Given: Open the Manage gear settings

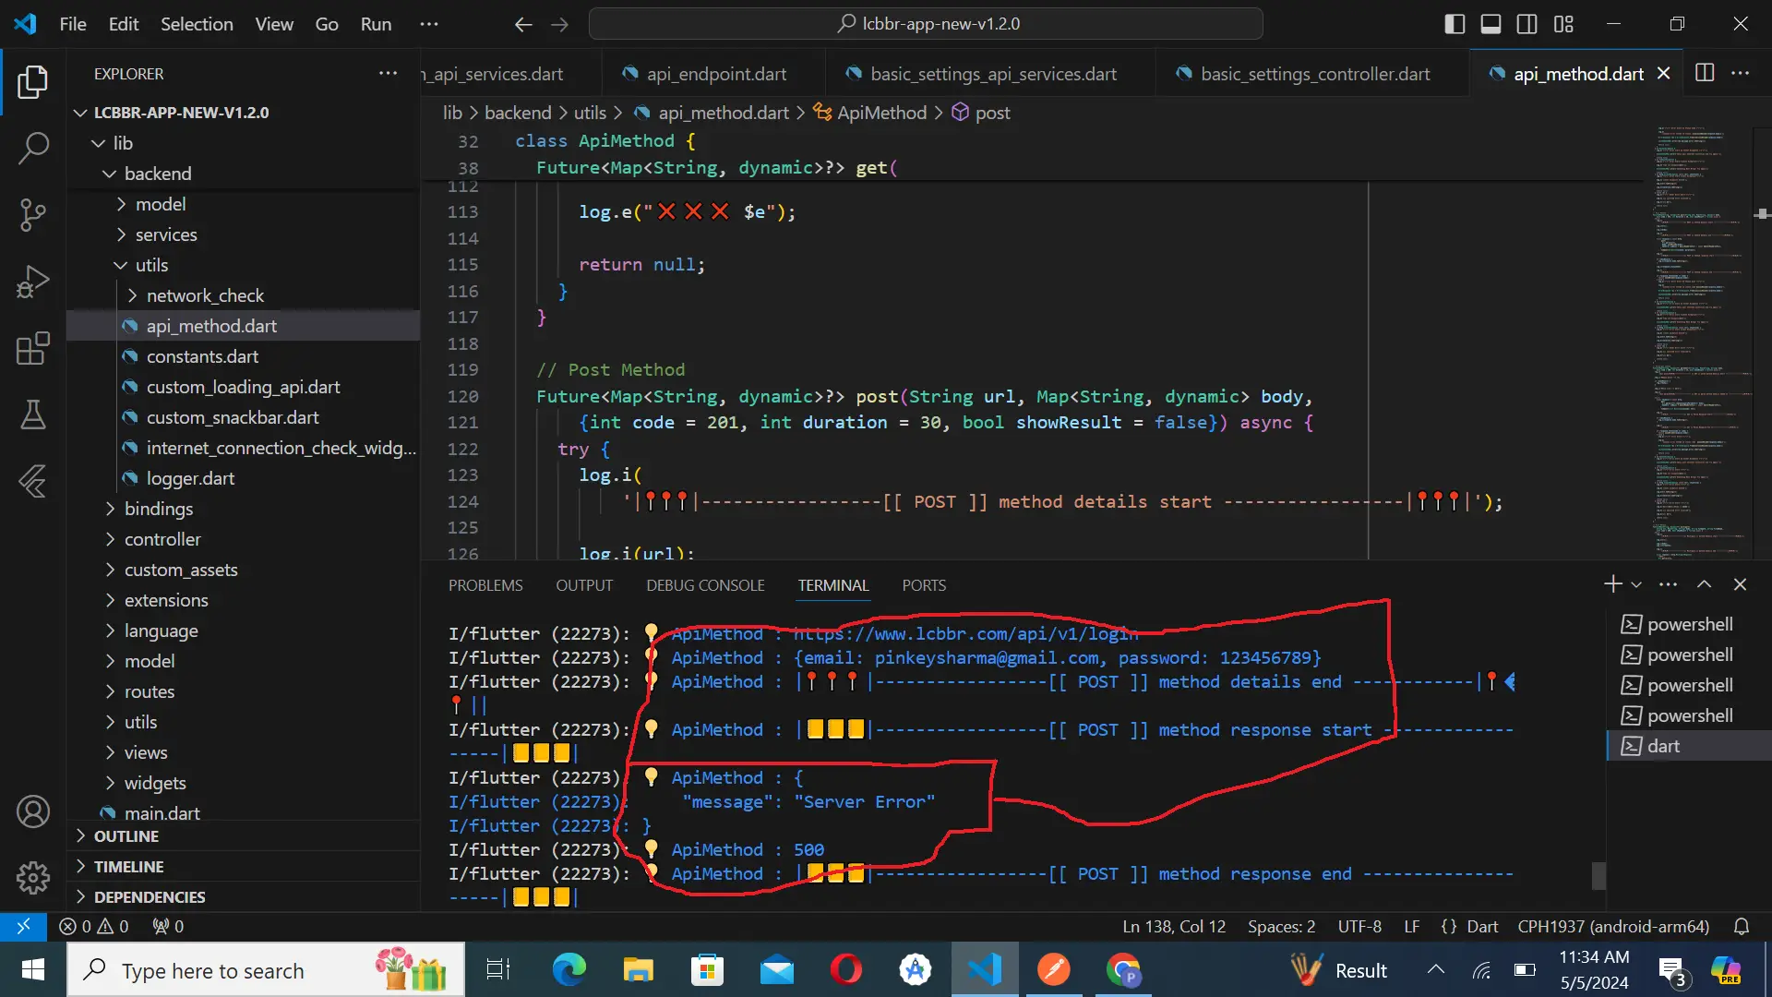Looking at the screenshot, I should click(x=33, y=877).
